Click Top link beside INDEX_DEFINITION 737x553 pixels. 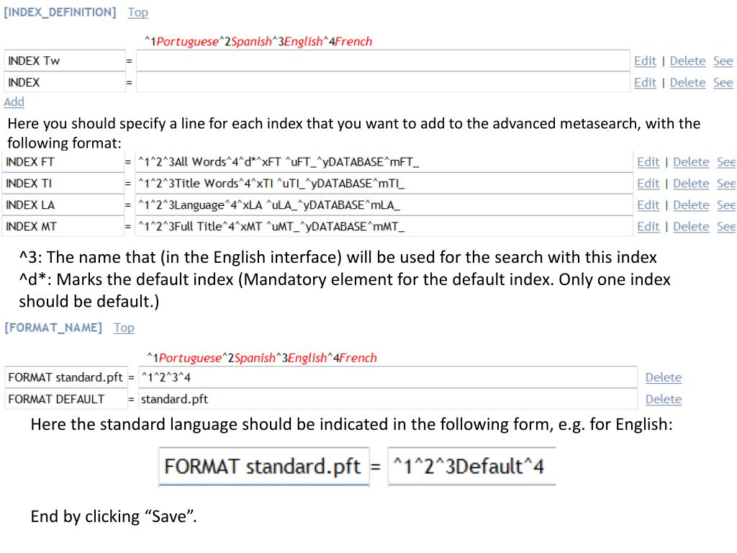137,12
